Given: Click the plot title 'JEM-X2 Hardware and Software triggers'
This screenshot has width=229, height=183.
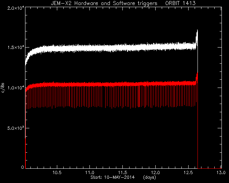Looking at the screenshot, I should tap(104, 3).
